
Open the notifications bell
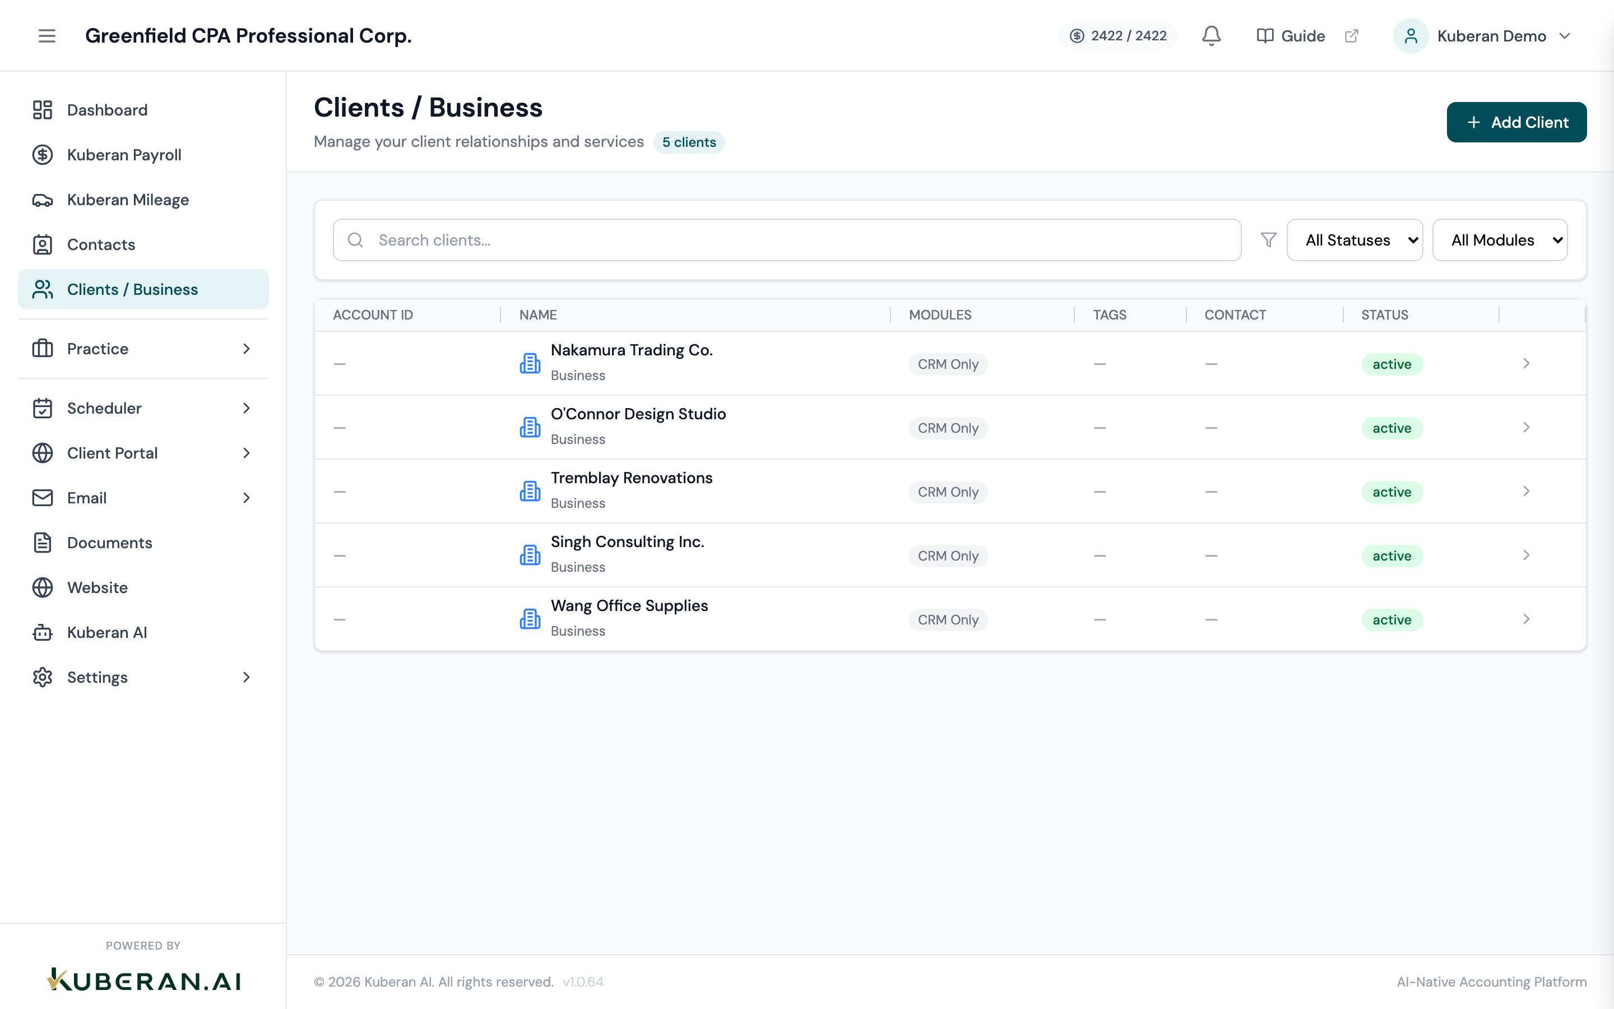[1211, 36]
